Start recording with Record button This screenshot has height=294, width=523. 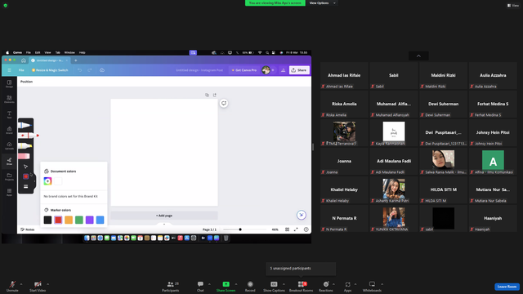[250, 287]
